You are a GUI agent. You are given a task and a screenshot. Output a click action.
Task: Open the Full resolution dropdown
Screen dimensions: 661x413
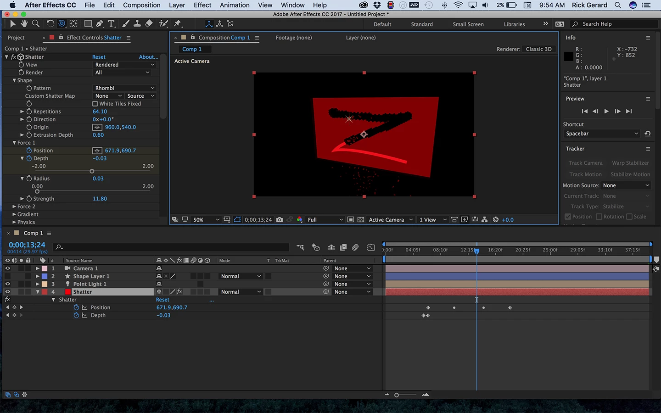(x=325, y=220)
